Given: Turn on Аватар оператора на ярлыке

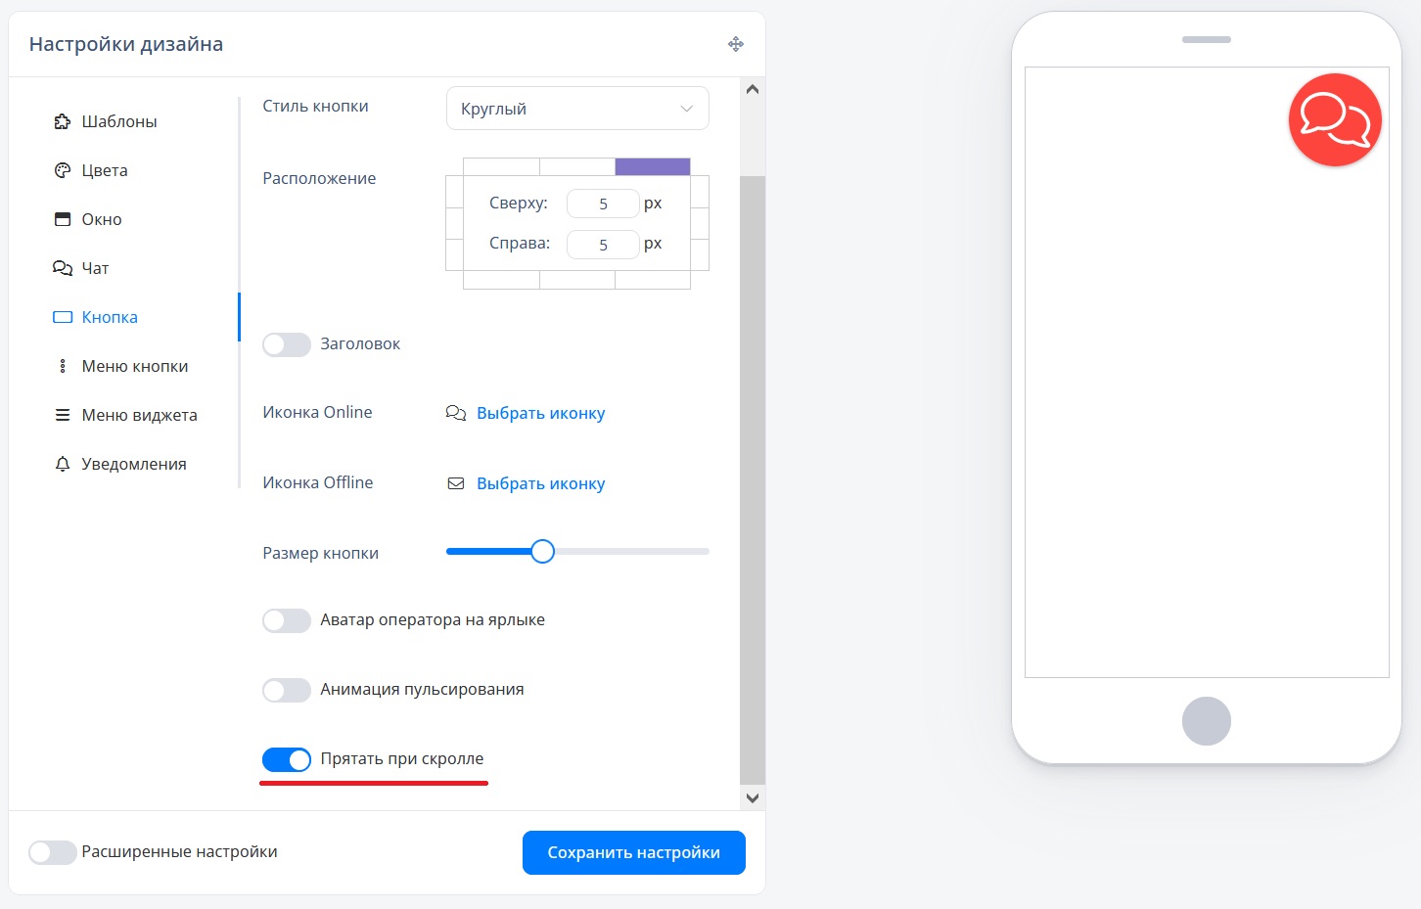Looking at the screenshot, I should pos(287,620).
